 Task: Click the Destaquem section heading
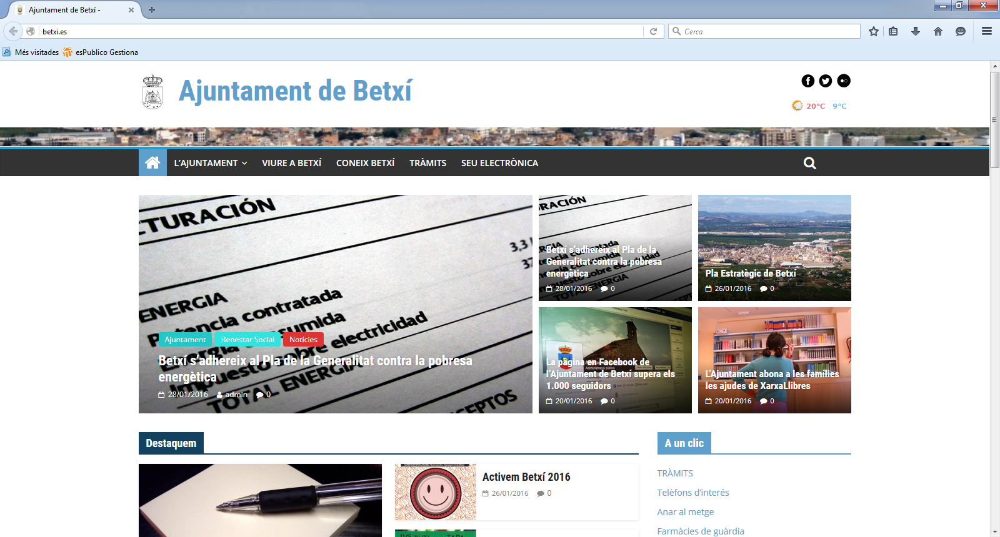pos(171,443)
